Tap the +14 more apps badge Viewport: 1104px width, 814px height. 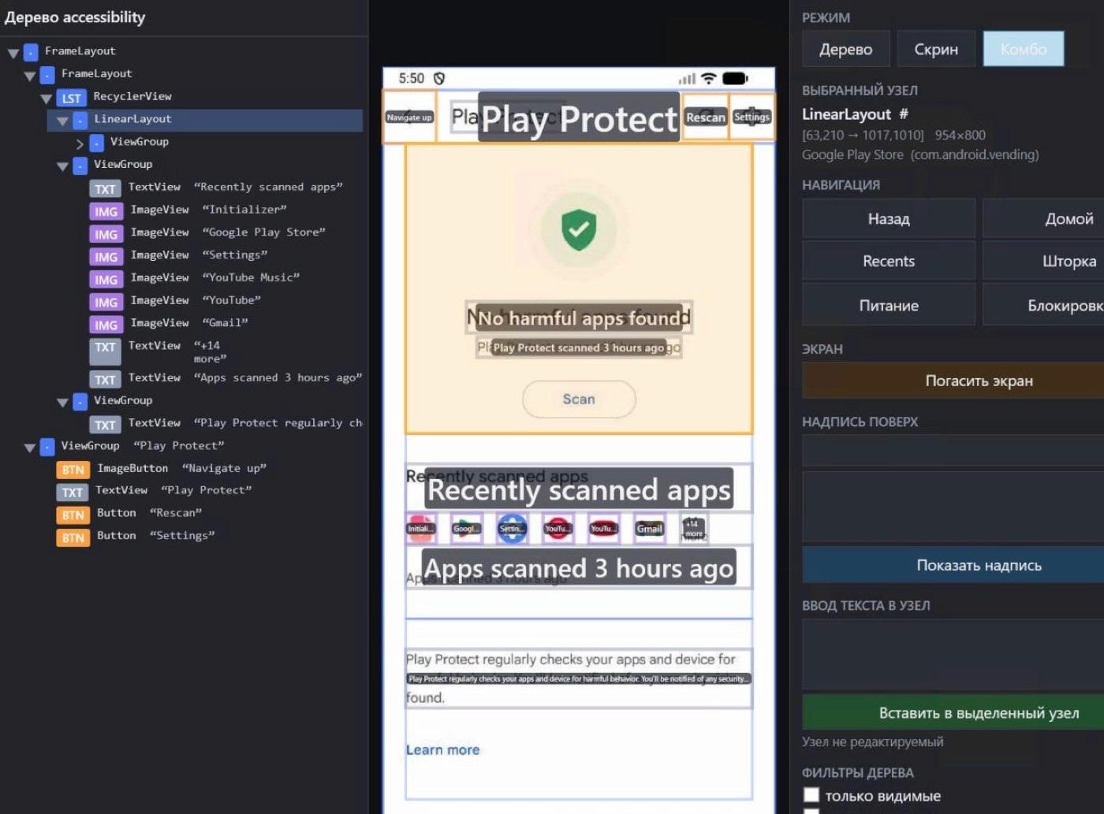694,529
